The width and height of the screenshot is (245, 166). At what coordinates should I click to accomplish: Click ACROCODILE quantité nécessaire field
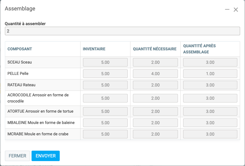point(155,98)
